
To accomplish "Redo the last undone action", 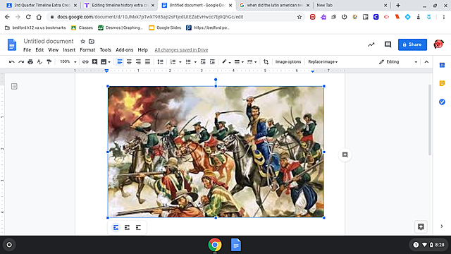I will point(21,61).
